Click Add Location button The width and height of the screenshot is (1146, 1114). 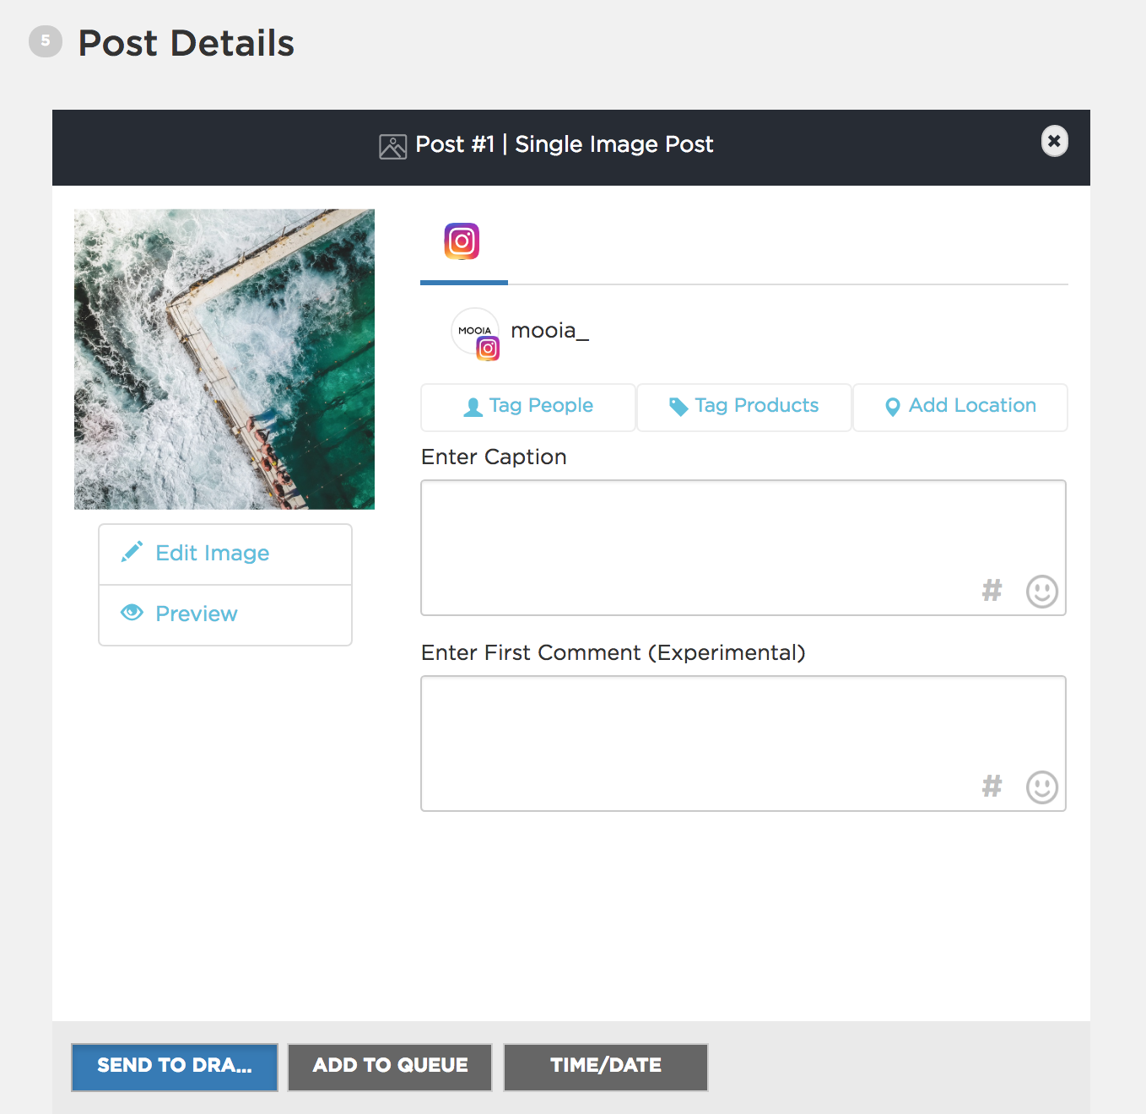click(x=960, y=407)
